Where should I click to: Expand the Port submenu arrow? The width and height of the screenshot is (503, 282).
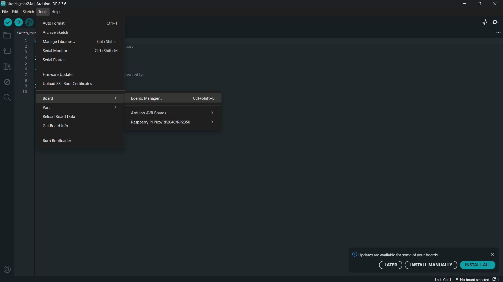pyautogui.click(x=115, y=107)
